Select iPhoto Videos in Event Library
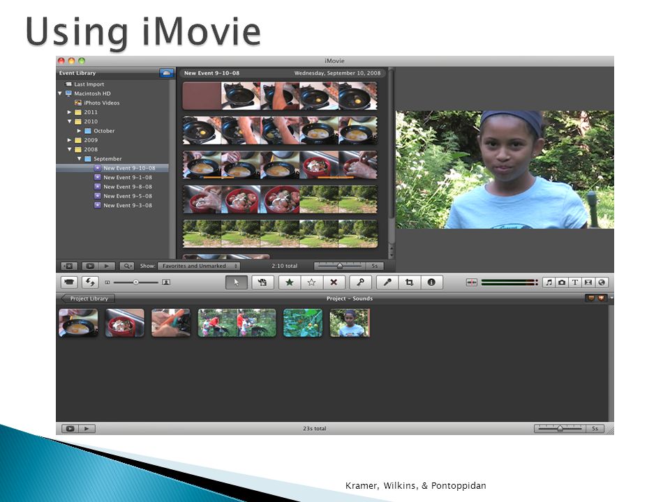The image size is (670, 502). point(102,103)
